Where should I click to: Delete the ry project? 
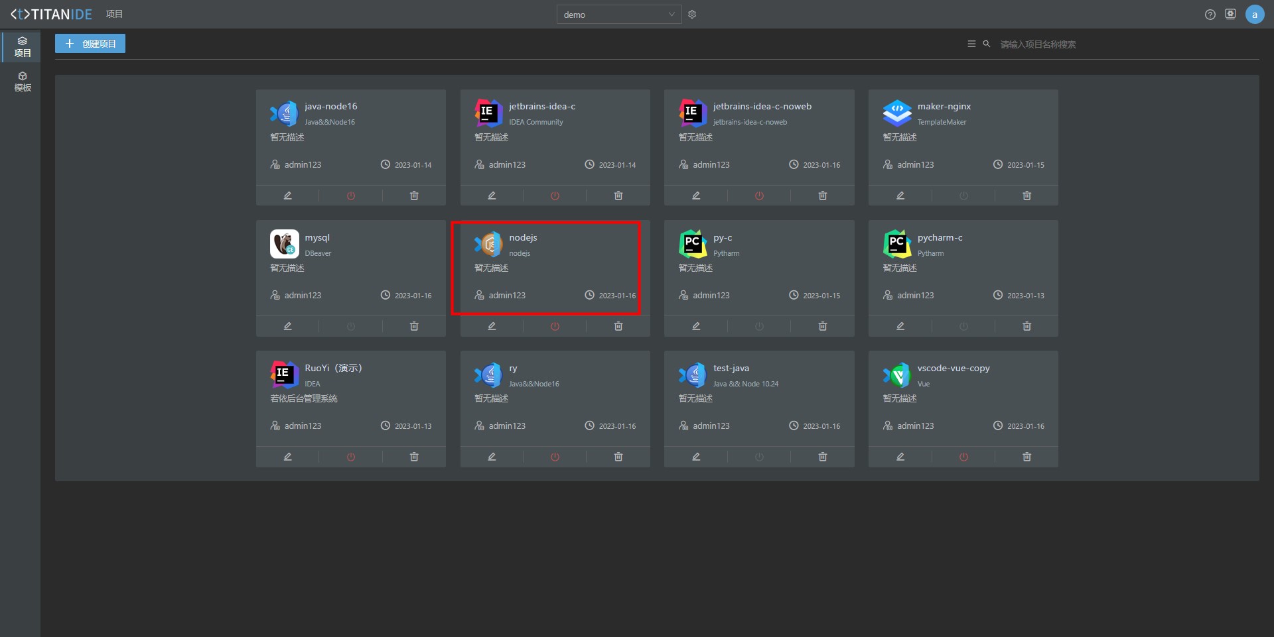pyautogui.click(x=618, y=457)
